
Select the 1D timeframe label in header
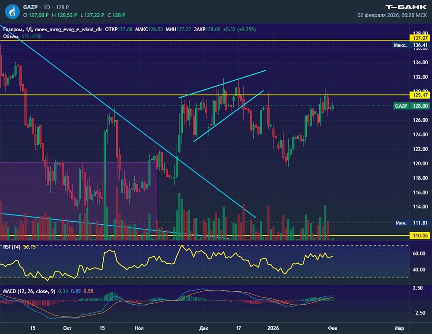click(x=47, y=7)
